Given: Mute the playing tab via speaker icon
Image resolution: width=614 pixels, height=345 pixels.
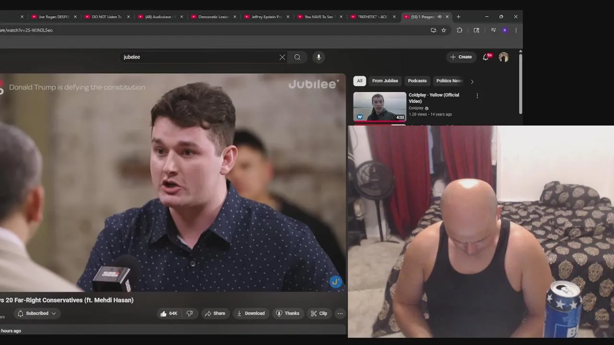Looking at the screenshot, I should pyautogui.click(x=439, y=17).
